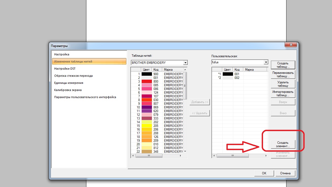Confirm dialog with OK button
This screenshot has width=332, height=187.
click(x=264, y=173)
